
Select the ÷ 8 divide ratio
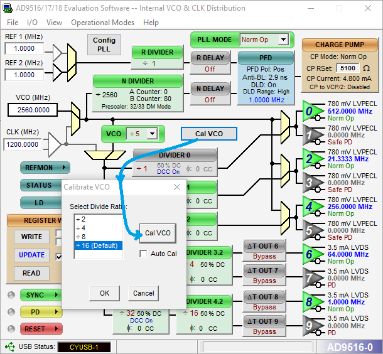98,237
